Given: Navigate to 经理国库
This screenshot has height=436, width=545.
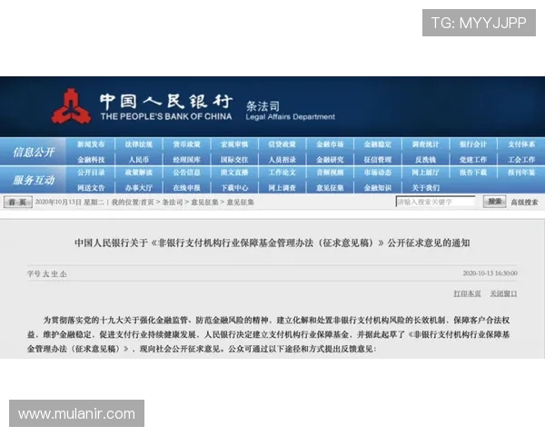Looking at the screenshot, I should 186,160.
